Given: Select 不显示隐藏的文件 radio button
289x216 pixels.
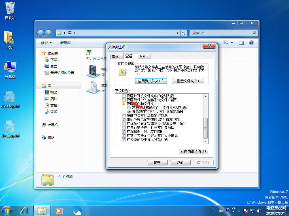Looking at the screenshot, I should point(129,108).
